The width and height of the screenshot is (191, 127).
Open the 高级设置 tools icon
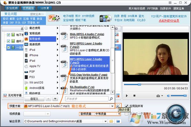coord(118,106)
